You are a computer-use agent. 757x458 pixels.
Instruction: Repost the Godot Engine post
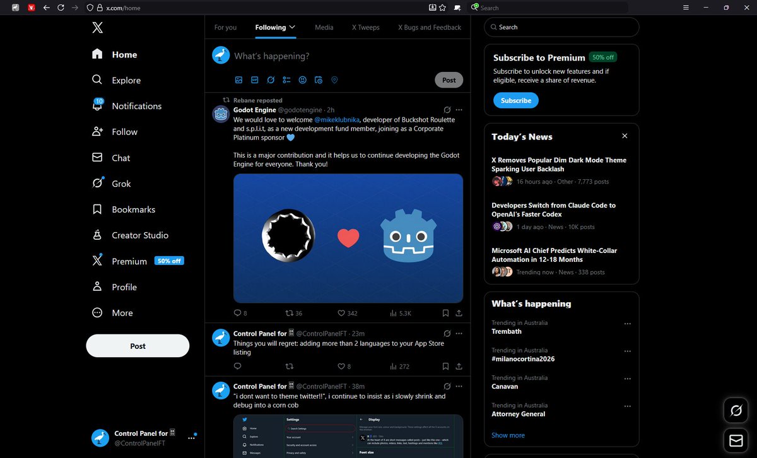(290, 313)
